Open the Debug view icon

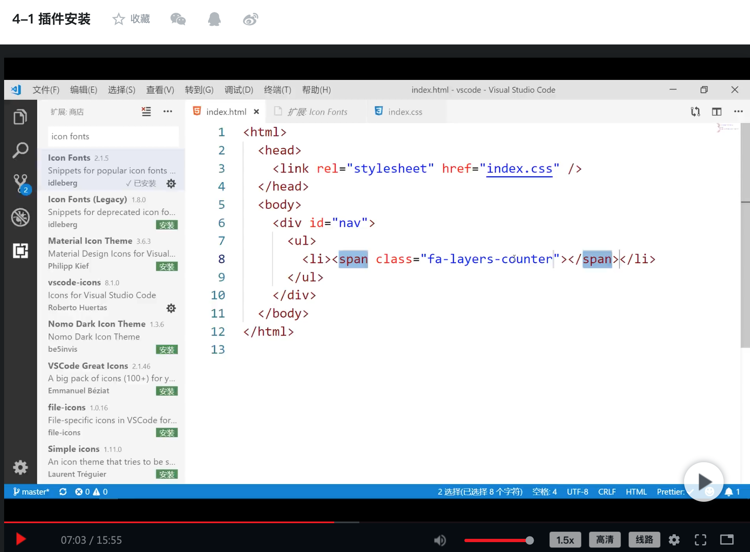(20, 218)
